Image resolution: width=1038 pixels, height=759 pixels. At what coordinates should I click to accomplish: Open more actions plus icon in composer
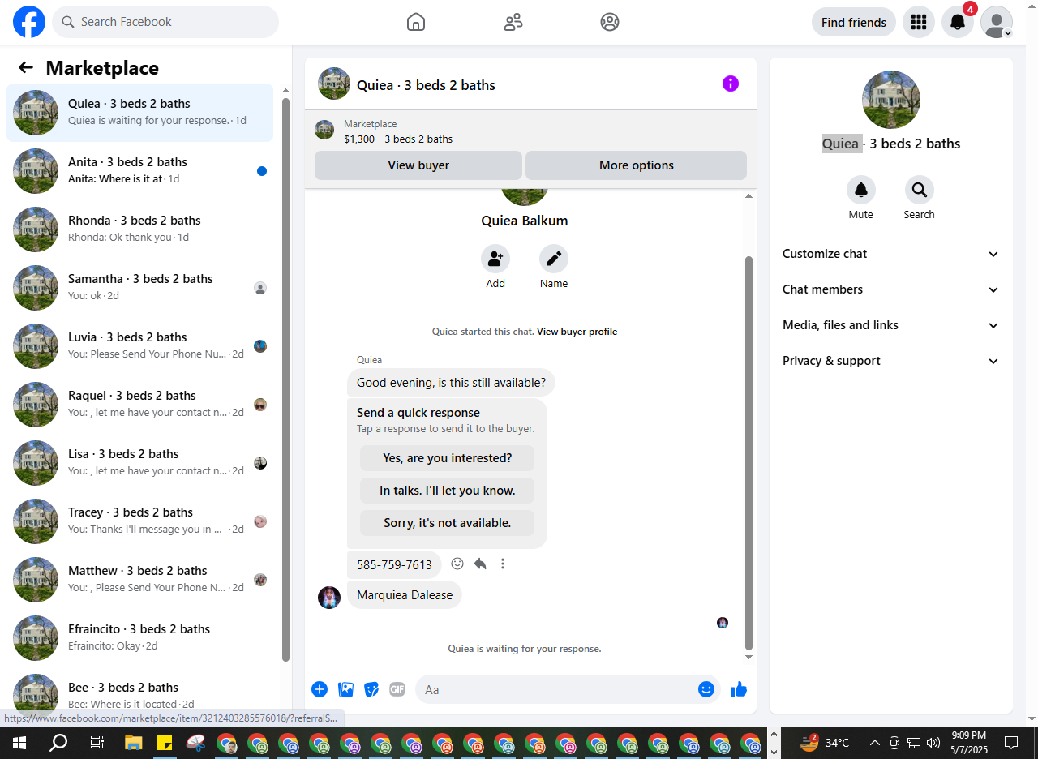[x=320, y=689]
